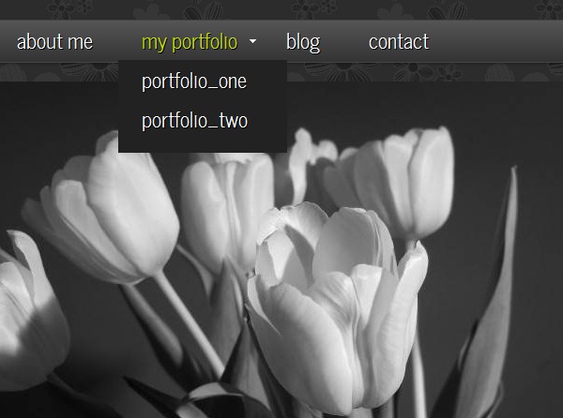Click the large open tulip bloom
The width and height of the screenshot is (563, 418).
[338, 305]
